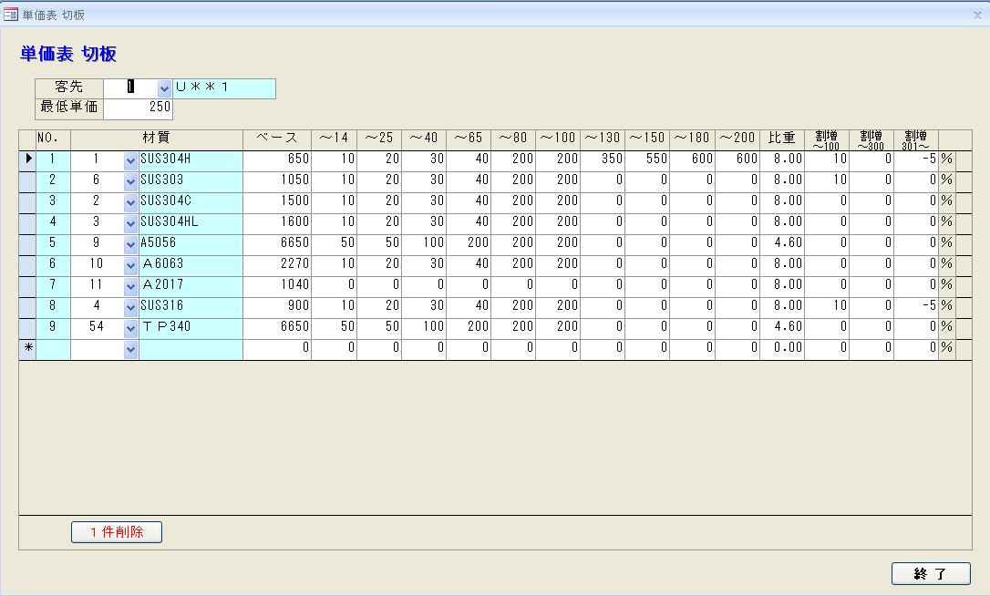
Task: Expand the material dropdown for SUS316 row
Action: (130, 306)
